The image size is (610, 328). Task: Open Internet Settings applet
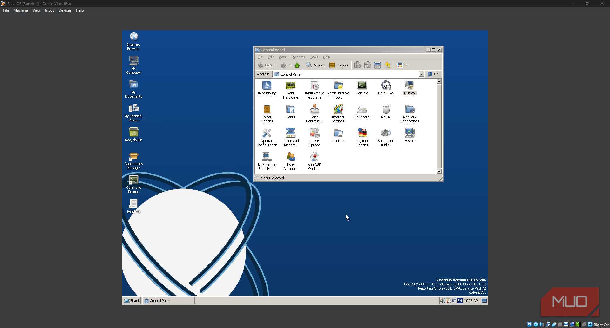(x=338, y=114)
